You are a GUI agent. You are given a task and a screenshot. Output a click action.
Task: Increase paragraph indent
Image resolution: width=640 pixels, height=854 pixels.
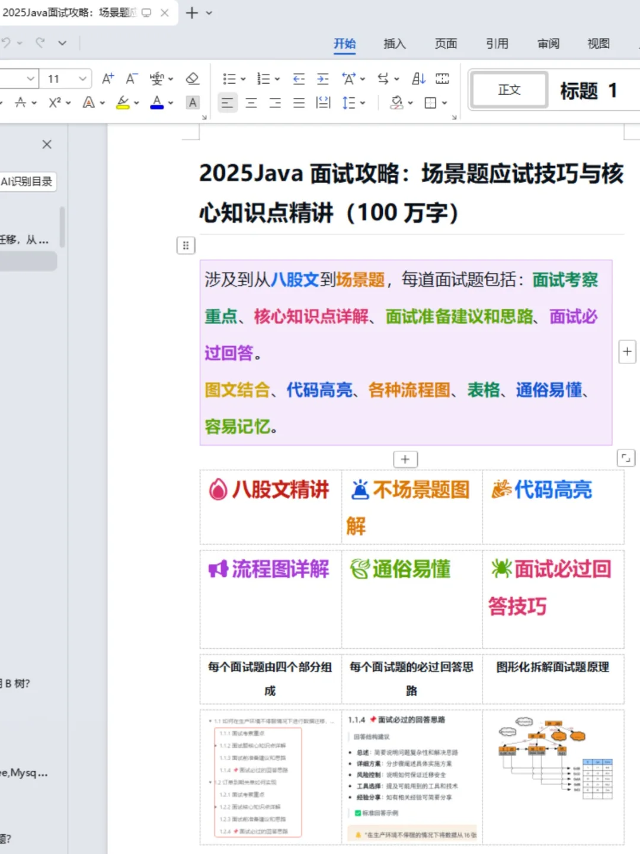tap(323, 78)
